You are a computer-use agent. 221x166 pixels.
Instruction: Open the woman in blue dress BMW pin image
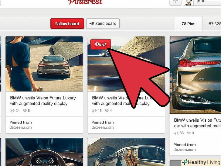(x=44, y=64)
